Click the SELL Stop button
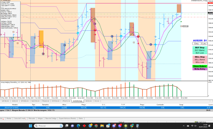The image size is (213, 129). pyautogui.click(x=200, y=57)
